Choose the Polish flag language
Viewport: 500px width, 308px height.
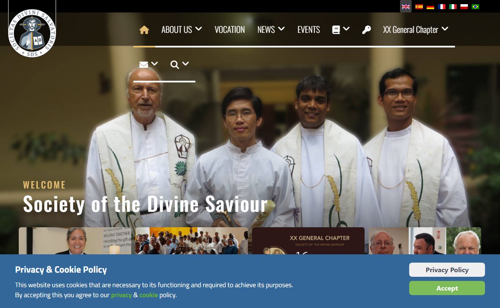tap(464, 7)
